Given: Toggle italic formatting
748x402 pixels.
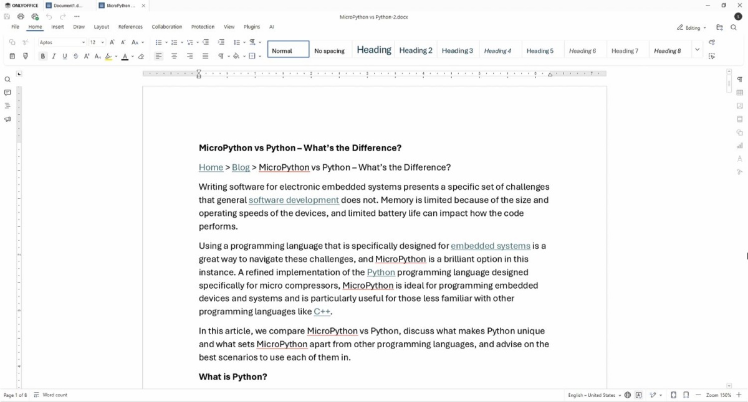Looking at the screenshot, I should (x=54, y=56).
